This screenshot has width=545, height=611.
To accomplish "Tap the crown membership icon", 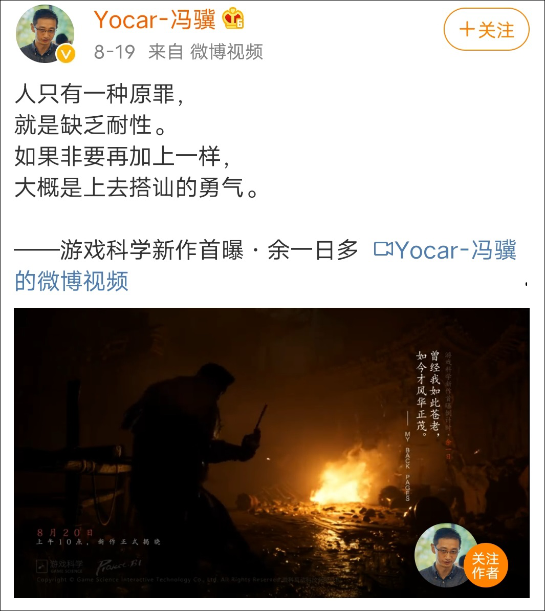I will click(233, 18).
